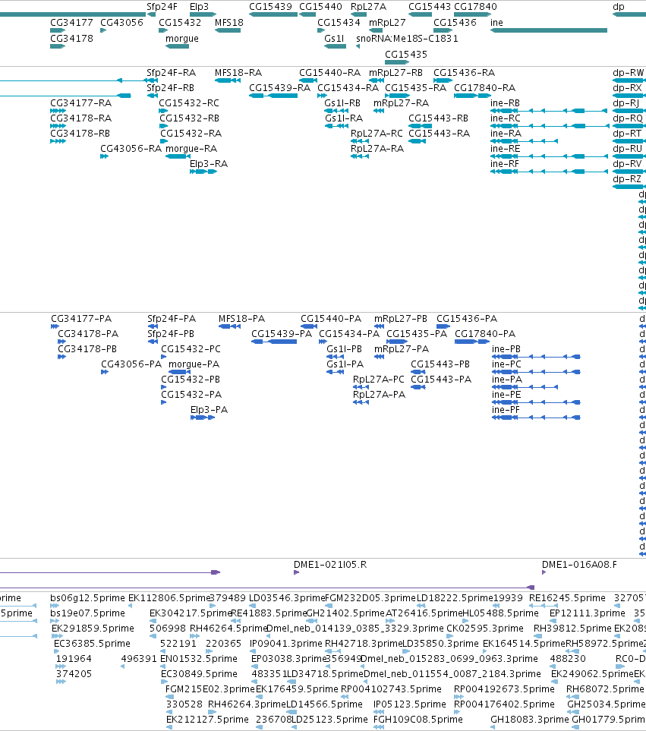Open polypeptide CG15443-PB
Screen dimensions: 646x731
tap(440, 364)
